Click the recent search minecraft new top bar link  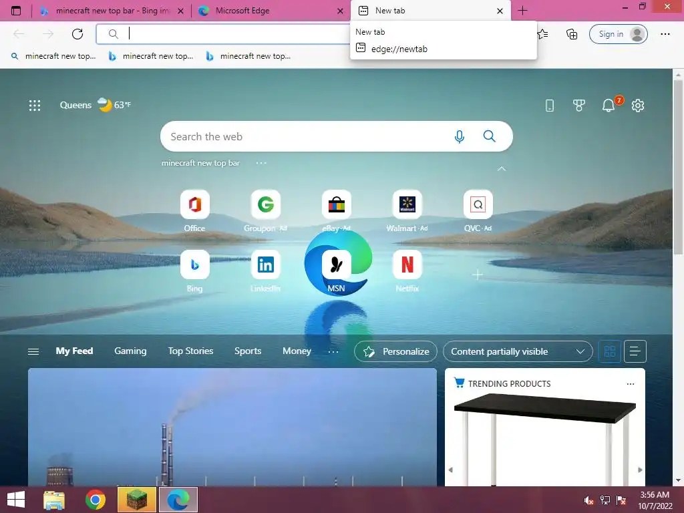(200, 163)
